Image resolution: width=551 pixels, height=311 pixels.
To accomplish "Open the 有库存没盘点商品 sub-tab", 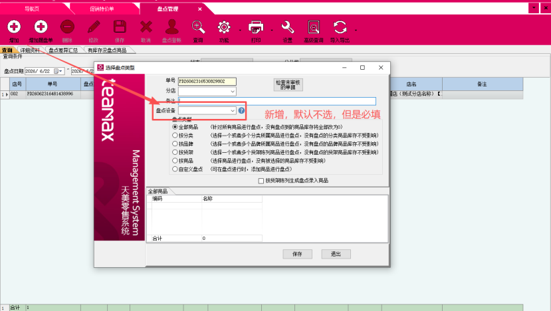I will (x=107, y=51).
